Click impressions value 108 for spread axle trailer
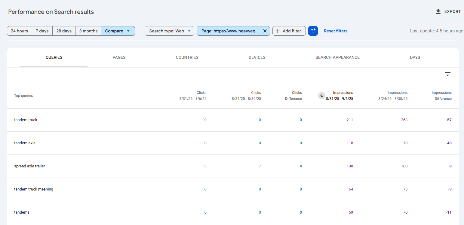 click(x=350, y=166)
